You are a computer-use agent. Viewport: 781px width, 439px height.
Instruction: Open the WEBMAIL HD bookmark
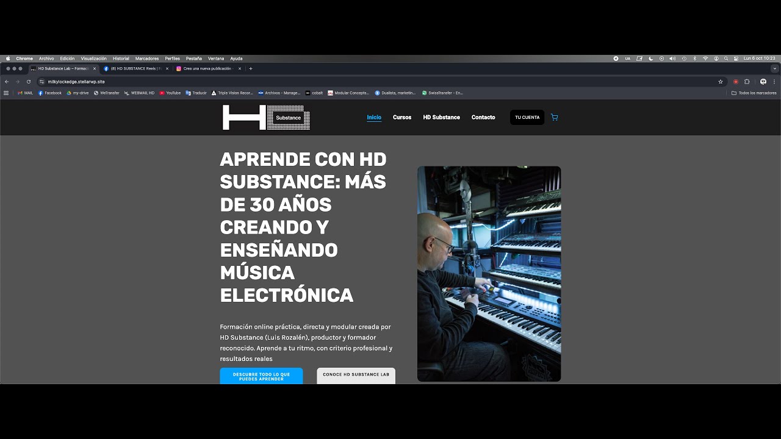point(139,93)
